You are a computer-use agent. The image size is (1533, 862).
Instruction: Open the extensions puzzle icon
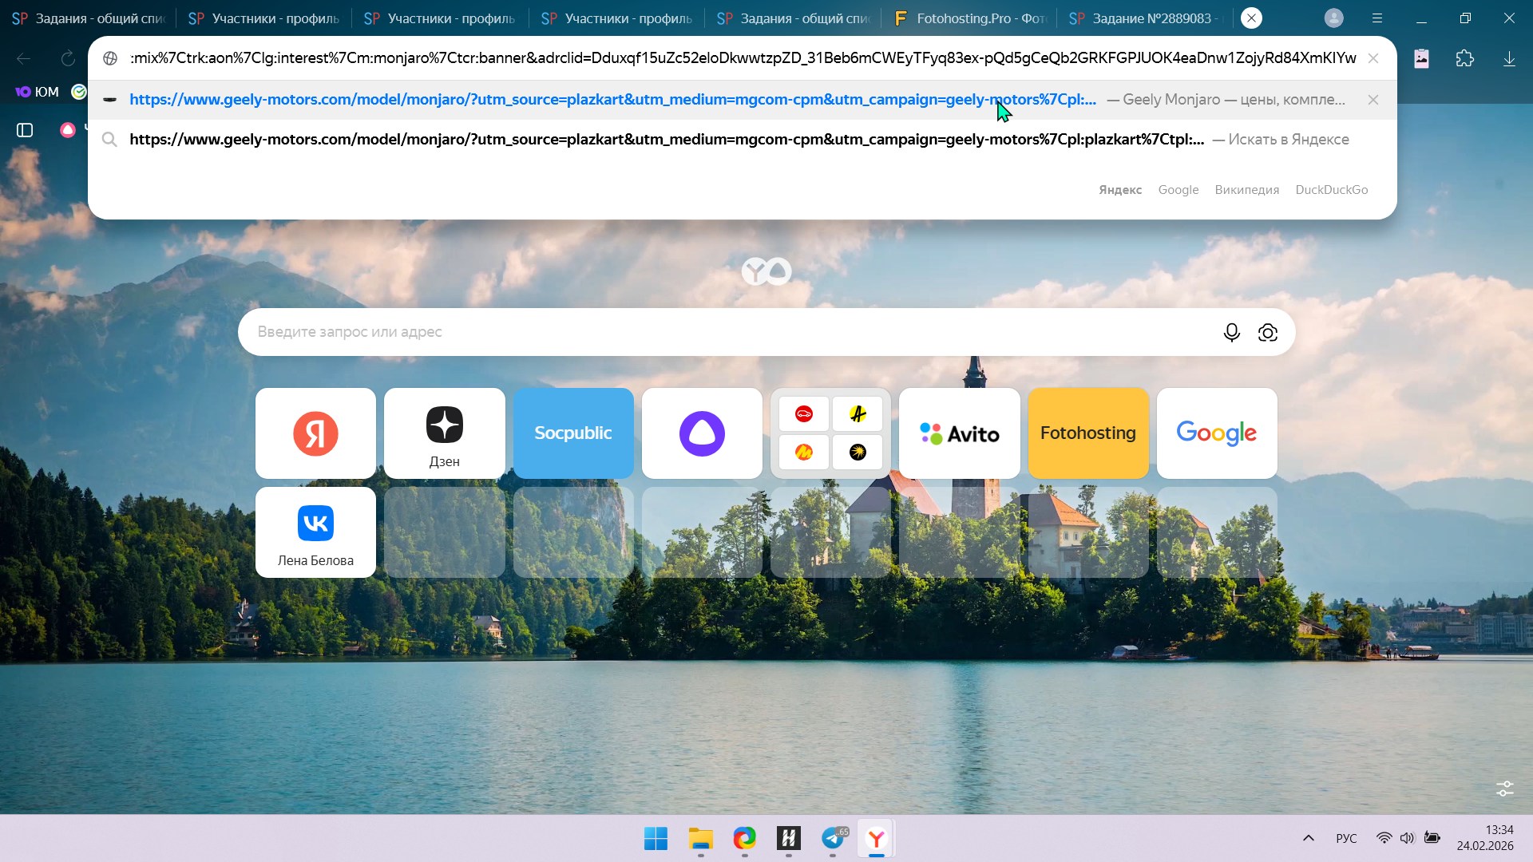point(1464,58)
